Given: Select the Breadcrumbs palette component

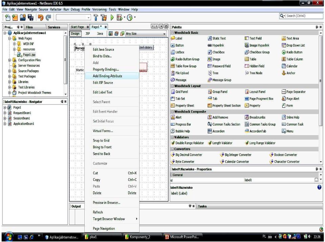Looking at the screenshot, I should pyautogui.click(x=255, y=117).
